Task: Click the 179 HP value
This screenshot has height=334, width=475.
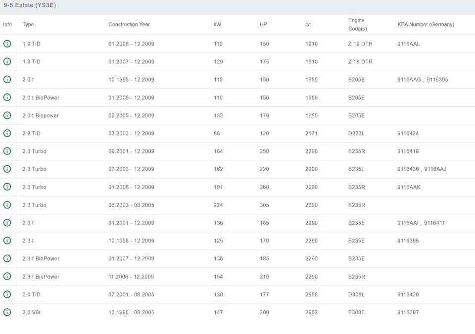Action: (x=264, y=115)
